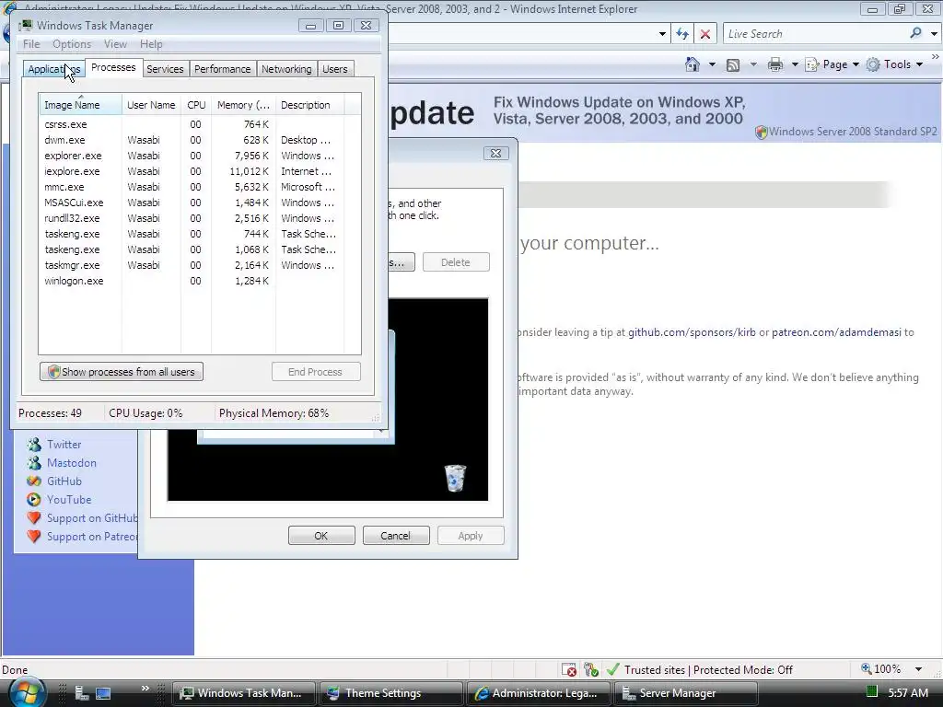Open the Page menu dropdown
Image resolution: width=943 pixels, height=707 pixels.
coord(832,64)
